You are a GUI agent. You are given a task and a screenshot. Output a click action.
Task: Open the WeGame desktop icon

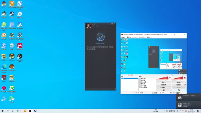tap(12, 57)
